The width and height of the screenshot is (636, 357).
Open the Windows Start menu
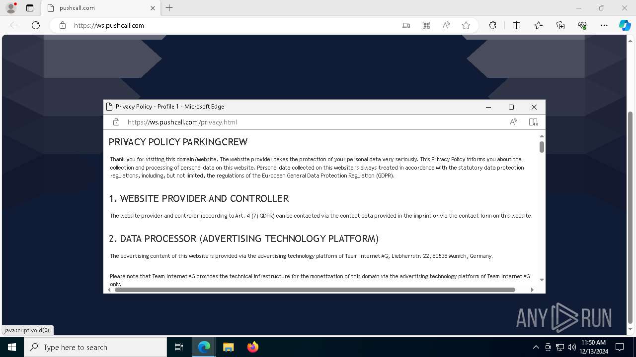pos(12,347)
